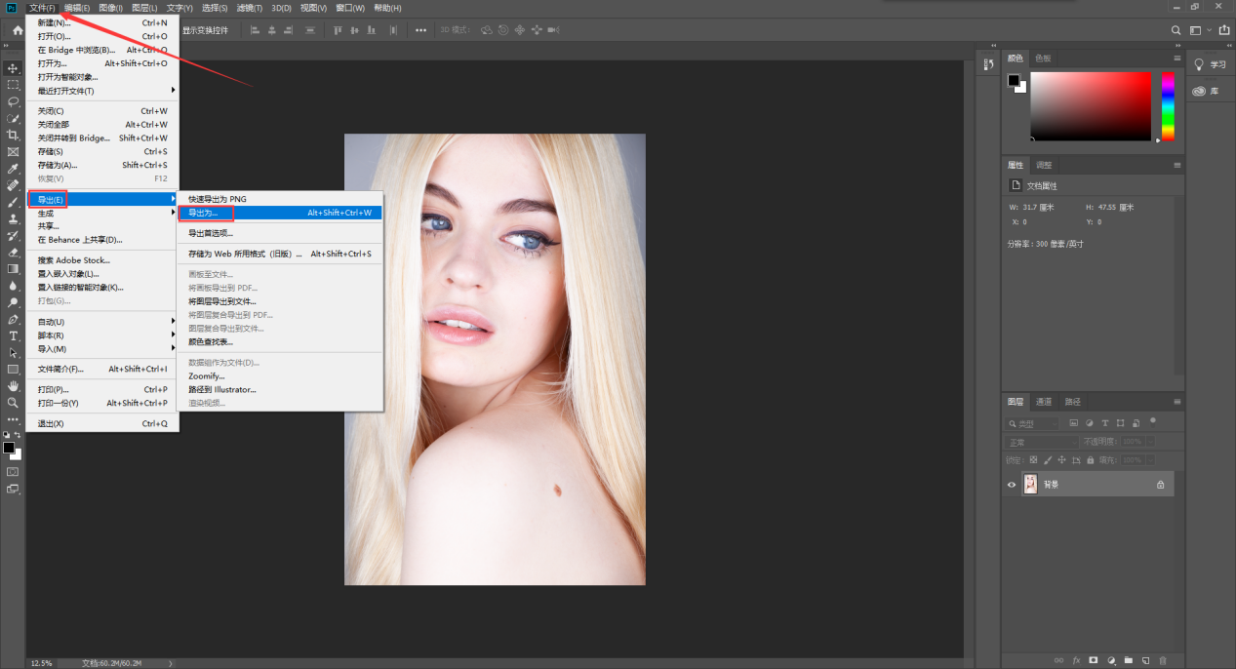
Task: Click the fx layer style icon
Action: point(1076,660)
